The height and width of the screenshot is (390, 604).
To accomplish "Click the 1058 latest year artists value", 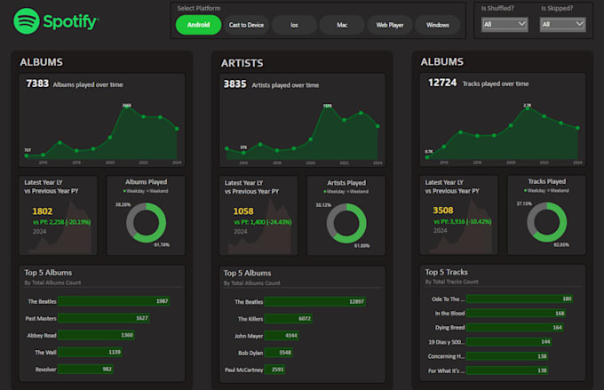I will point(243,211).
